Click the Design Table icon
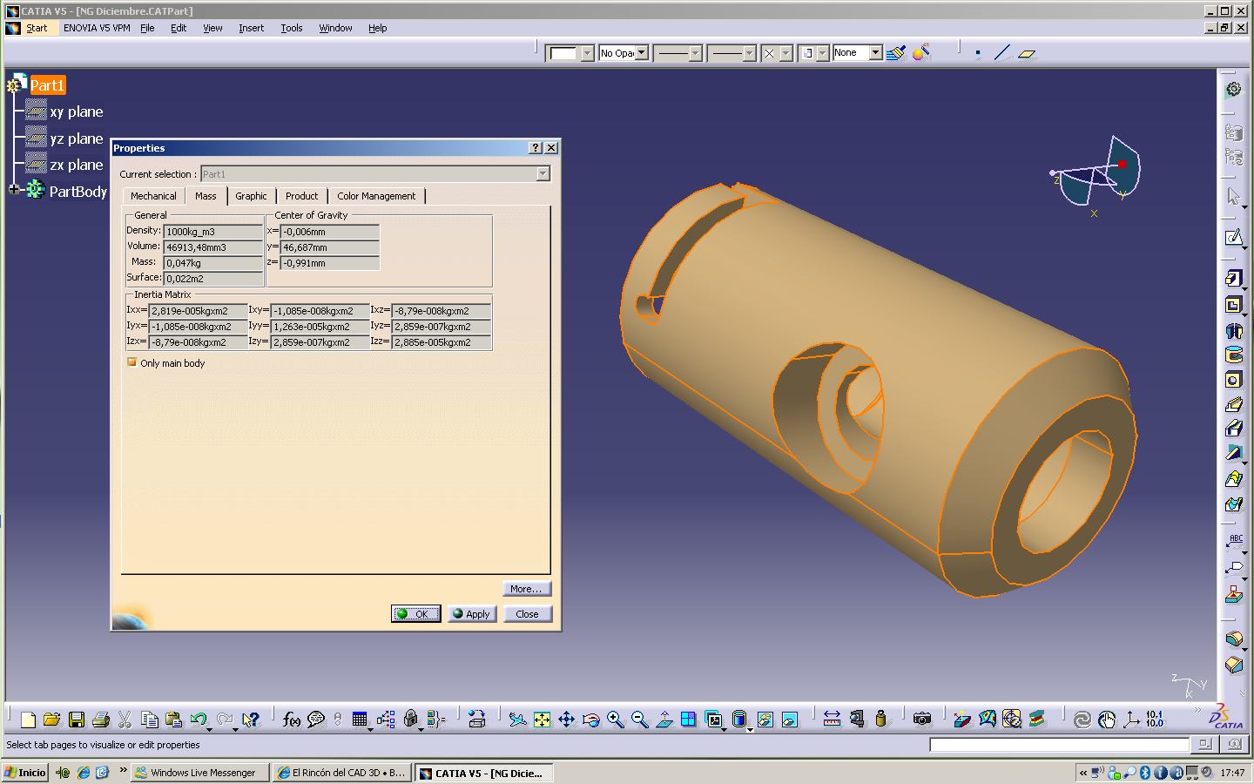 point(360,720)
